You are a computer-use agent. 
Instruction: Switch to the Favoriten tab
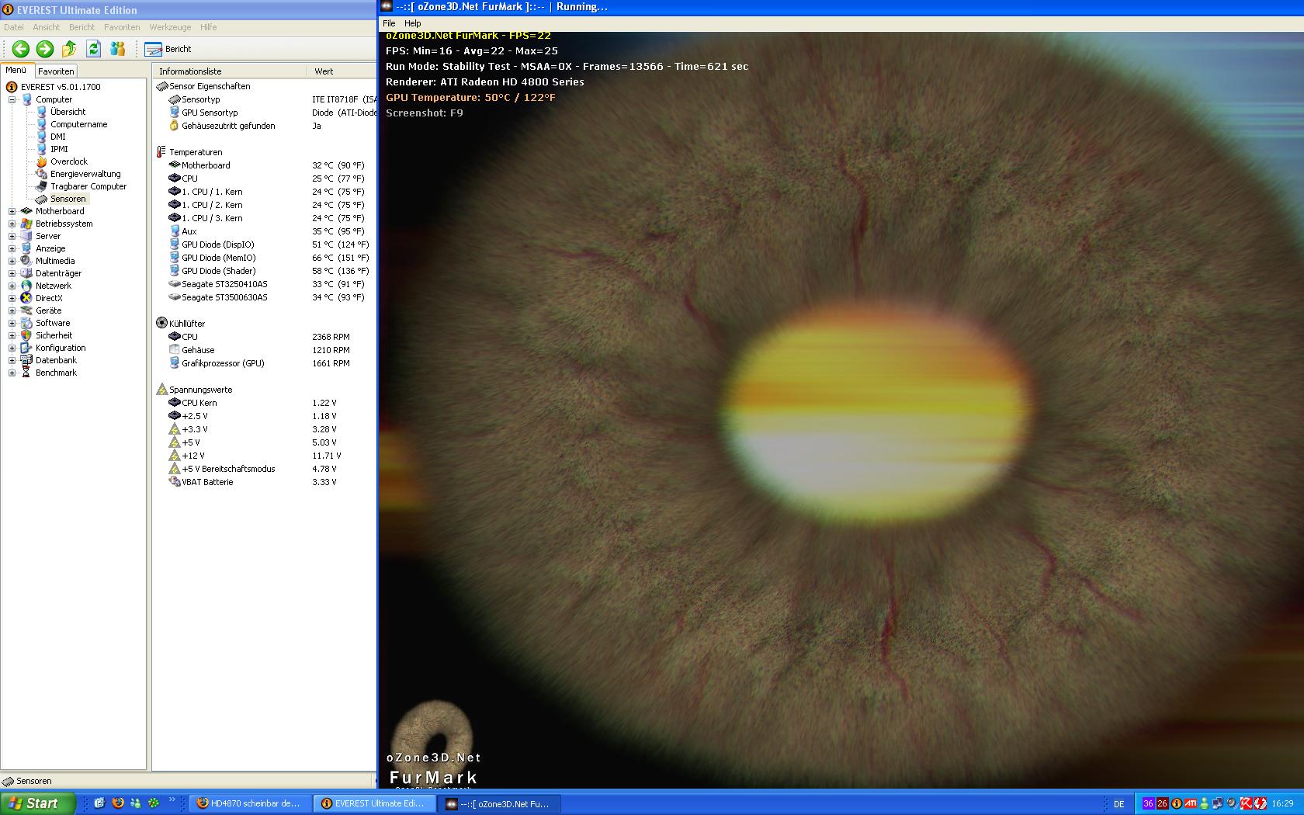56,71
